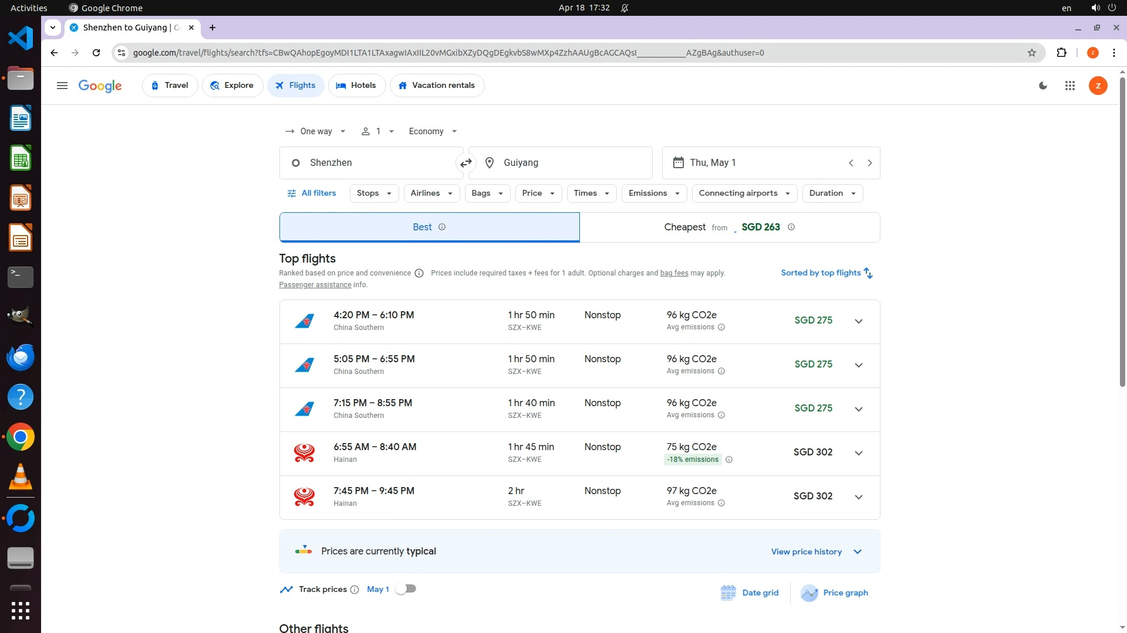Switch to Cheapest tab
The height and width of the screenshot is (633, 1127).
pyautogui.click(x=729, y=227)
